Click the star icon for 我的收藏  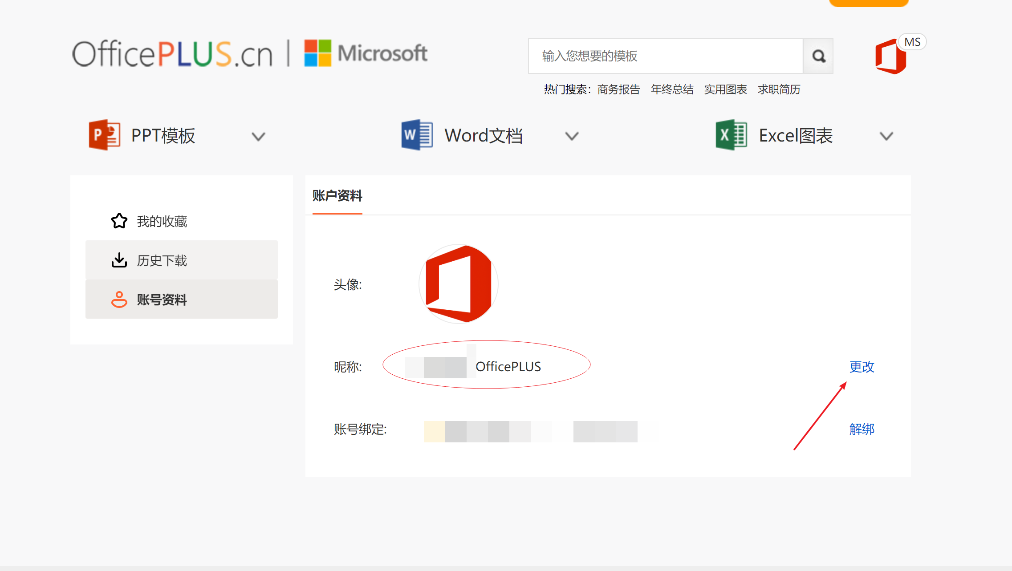(x=119, y=221)
